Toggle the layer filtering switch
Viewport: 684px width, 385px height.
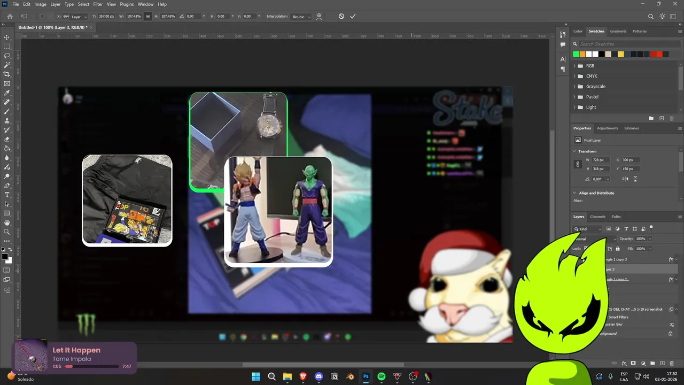[x=651, y=228]
